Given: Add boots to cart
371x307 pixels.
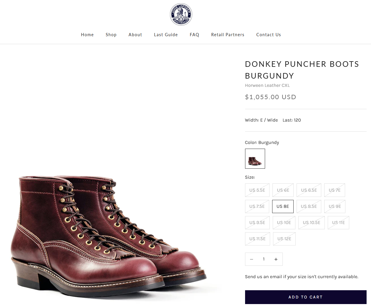Looking at the screenshot, I should point(306,297).
